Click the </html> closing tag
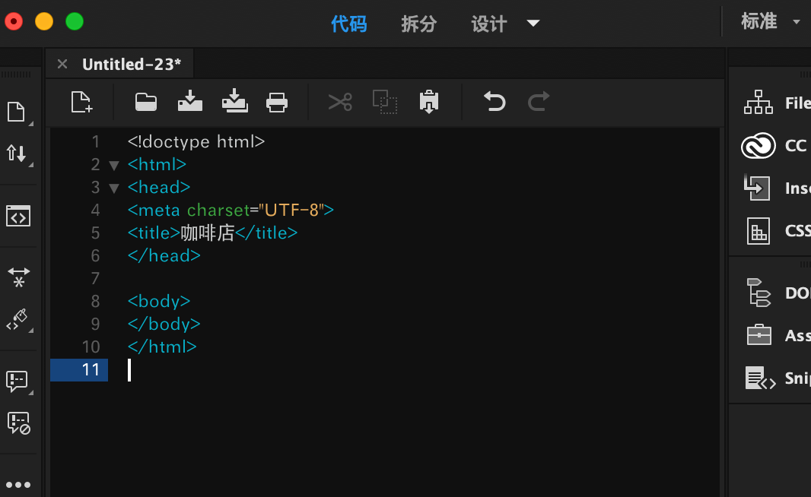This screenshot has height=497, width=811. click(x=162, y=347)
